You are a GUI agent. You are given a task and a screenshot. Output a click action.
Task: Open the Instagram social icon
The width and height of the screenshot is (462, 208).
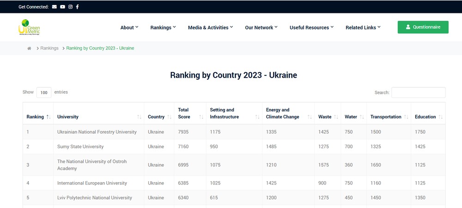click(x=70, y=7)
